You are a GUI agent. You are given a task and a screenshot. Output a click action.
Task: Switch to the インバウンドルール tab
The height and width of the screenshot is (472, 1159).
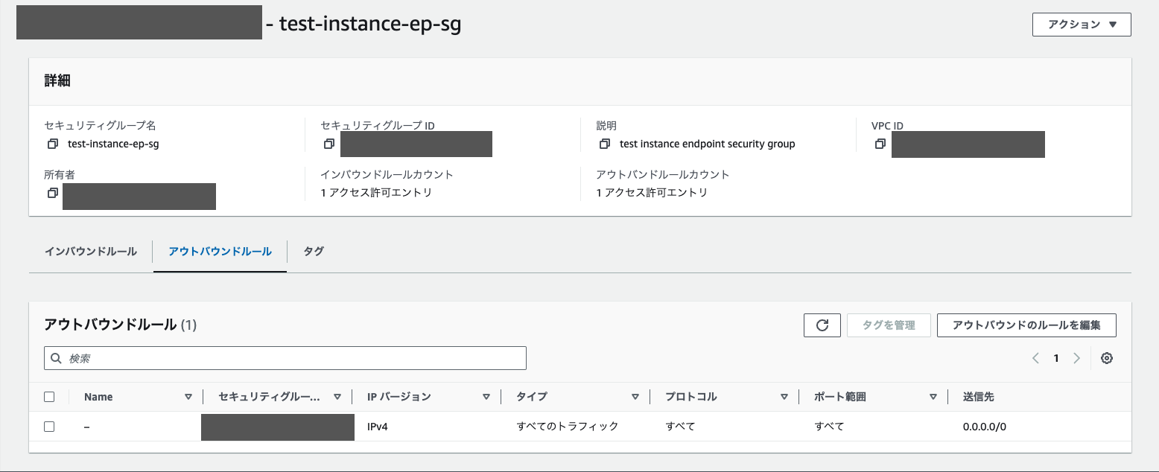pos(90,252)
